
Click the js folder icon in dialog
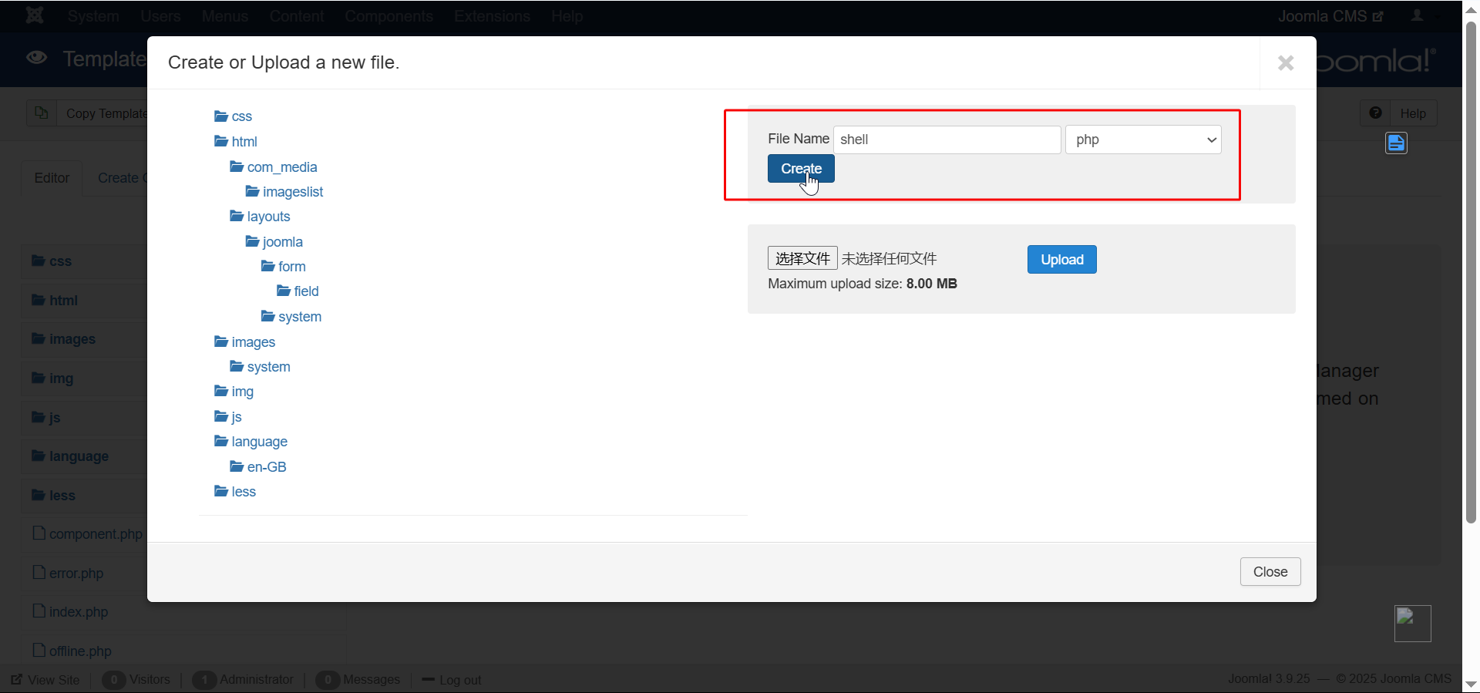pos(221,417)
